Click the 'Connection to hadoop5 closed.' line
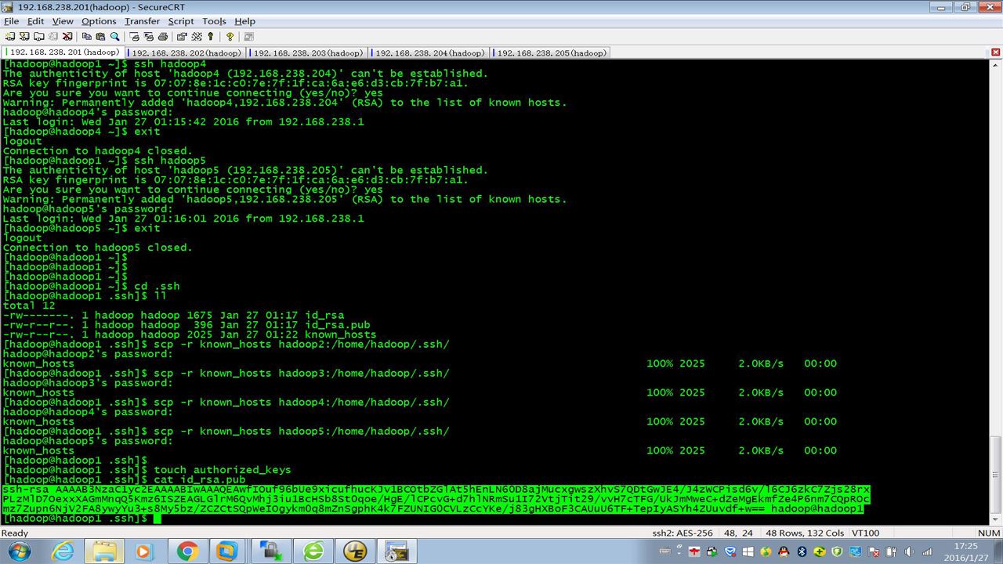The height and width of the screenshot is (564, 1003). click(98, 248)
